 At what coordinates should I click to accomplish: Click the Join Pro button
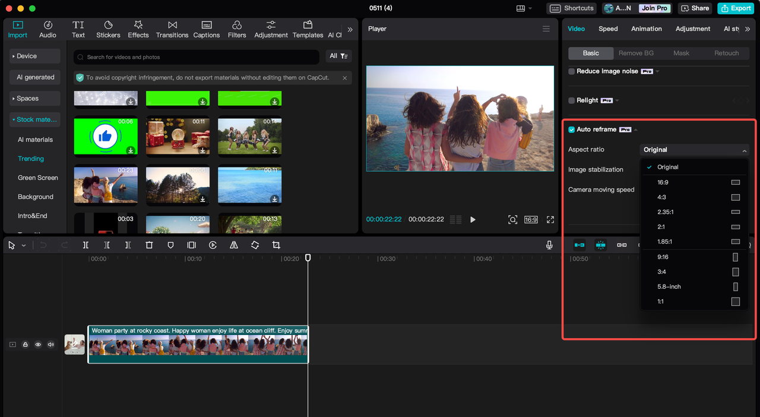654,8
